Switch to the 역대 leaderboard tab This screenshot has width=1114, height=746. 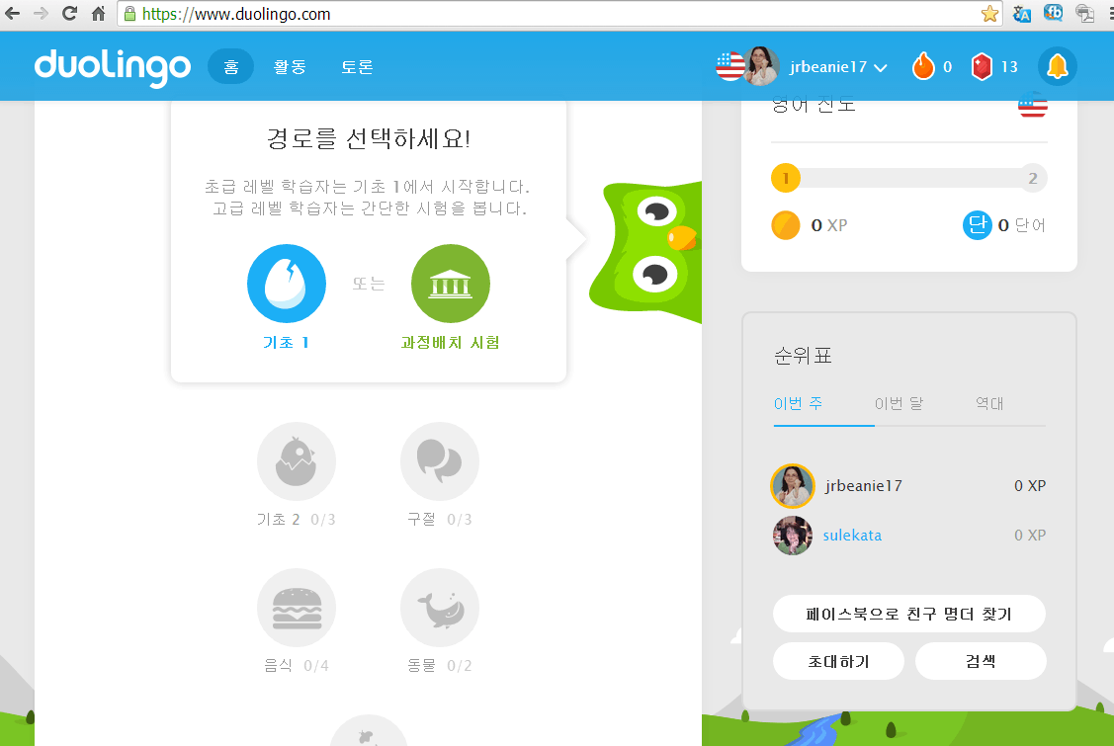989,403
